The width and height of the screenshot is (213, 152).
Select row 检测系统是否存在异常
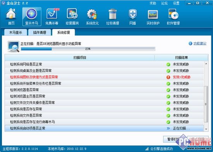point(104,109)
